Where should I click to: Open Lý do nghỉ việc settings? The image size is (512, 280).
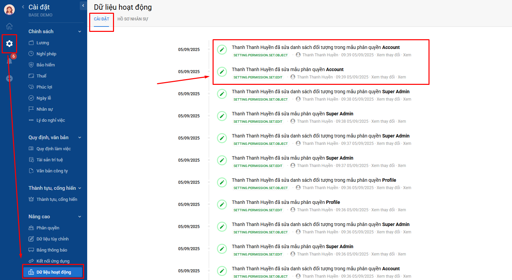(x=51, y=120)
